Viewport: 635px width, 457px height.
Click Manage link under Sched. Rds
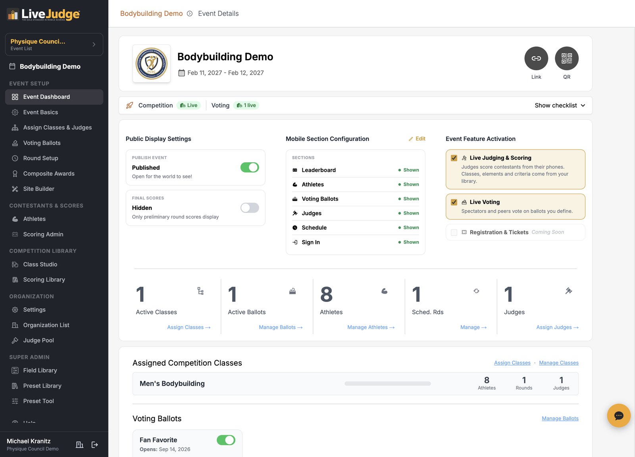[x=473, y=327]
